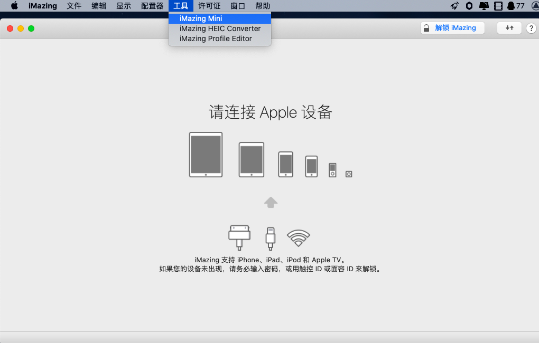
Task: Open the Apple menu
Action: 15,6
